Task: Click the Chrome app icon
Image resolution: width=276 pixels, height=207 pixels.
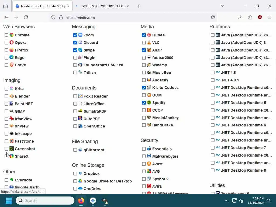Action: [12, 35]
